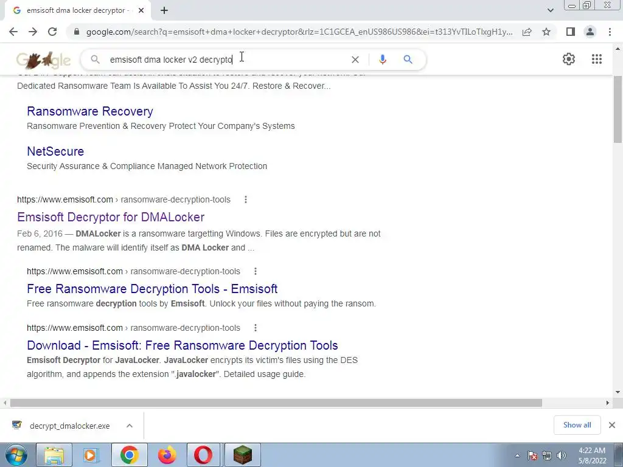Open a new browser tab

point(164,11)
